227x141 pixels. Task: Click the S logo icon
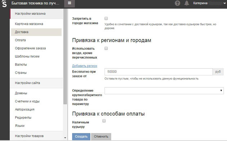coord(4,4)
